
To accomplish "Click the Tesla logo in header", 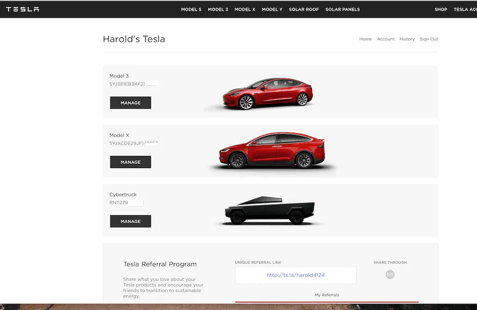I will [22, 9].
